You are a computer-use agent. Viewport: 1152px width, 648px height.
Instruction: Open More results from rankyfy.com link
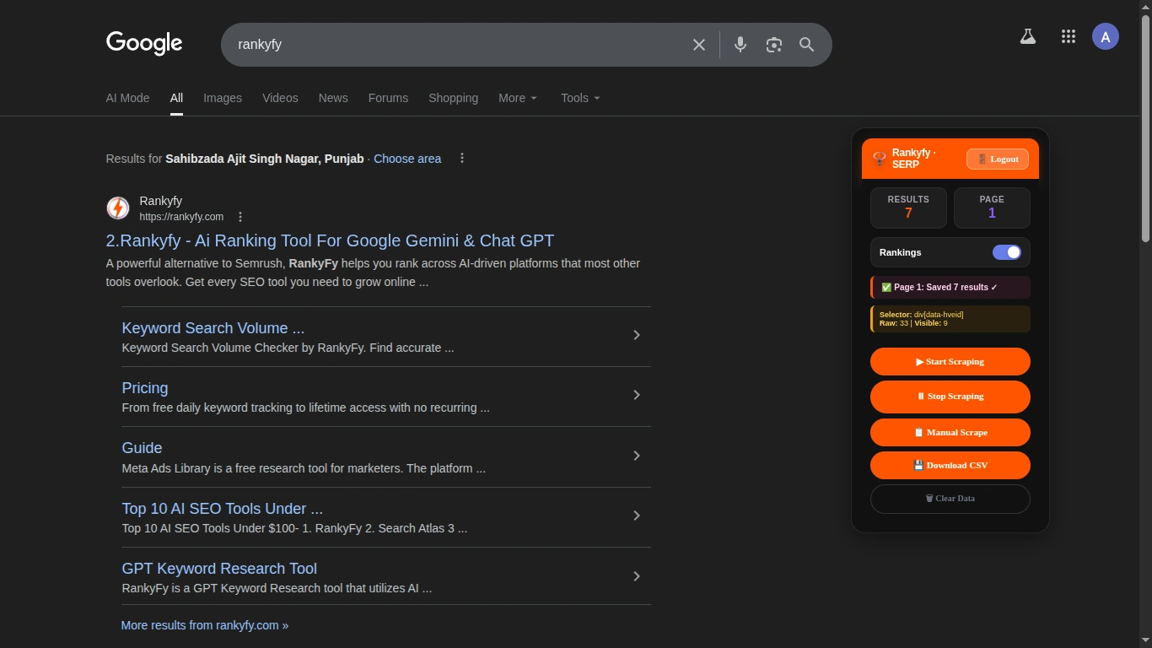click(x=205, y=625)
